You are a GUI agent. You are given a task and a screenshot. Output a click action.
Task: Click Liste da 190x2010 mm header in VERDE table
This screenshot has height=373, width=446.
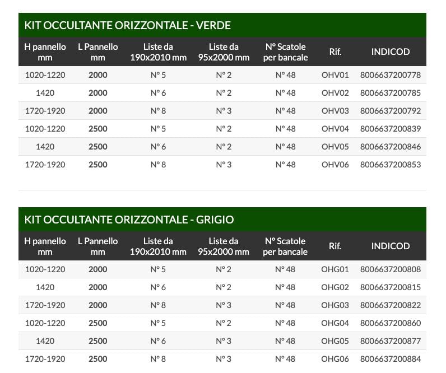pos(158,52)
